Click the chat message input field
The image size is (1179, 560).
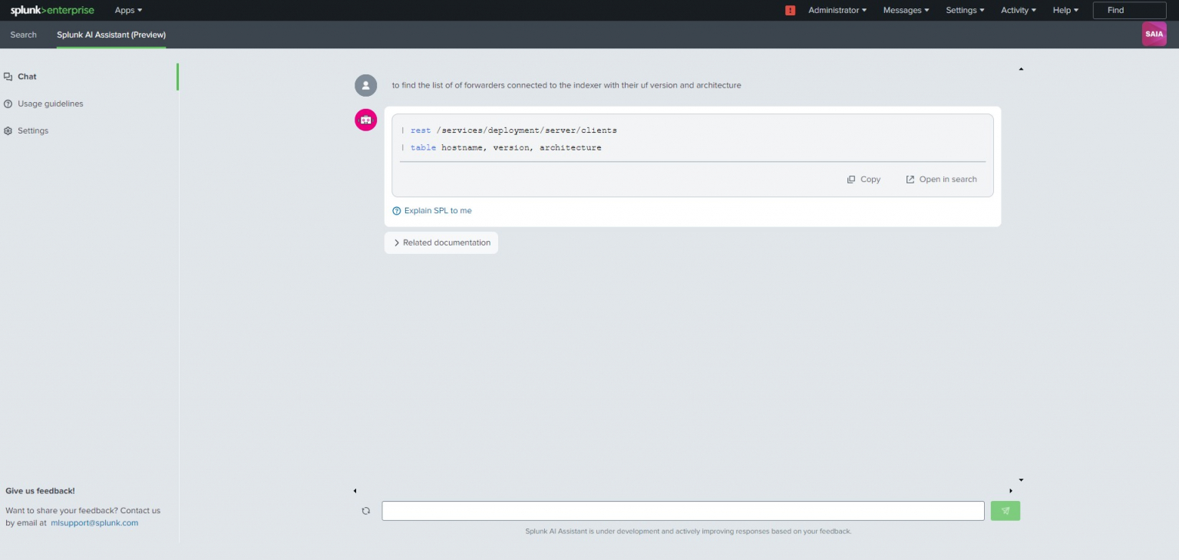682,510
